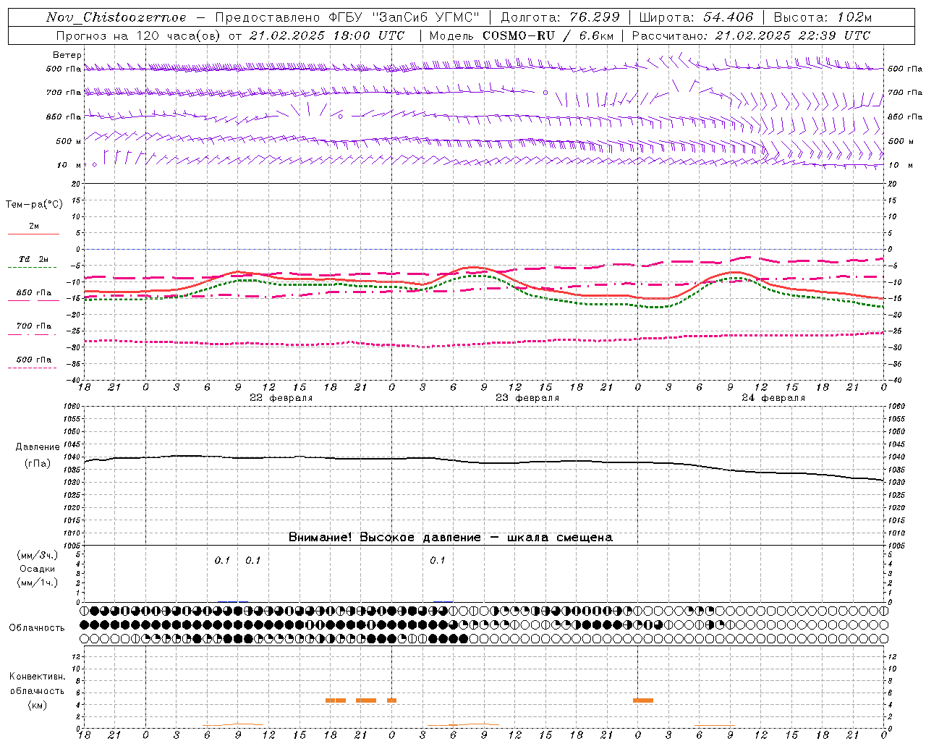Click the 850 гПа temperature legend entry
Screen dimensions: 926x741
point(34,293)
